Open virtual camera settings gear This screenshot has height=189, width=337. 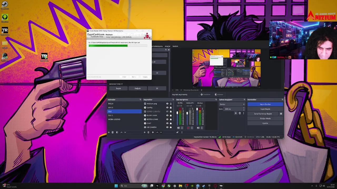click(x=281, y=114)
